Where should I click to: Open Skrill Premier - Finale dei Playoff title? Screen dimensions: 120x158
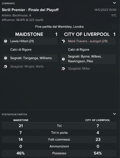[x=30, y=10]
